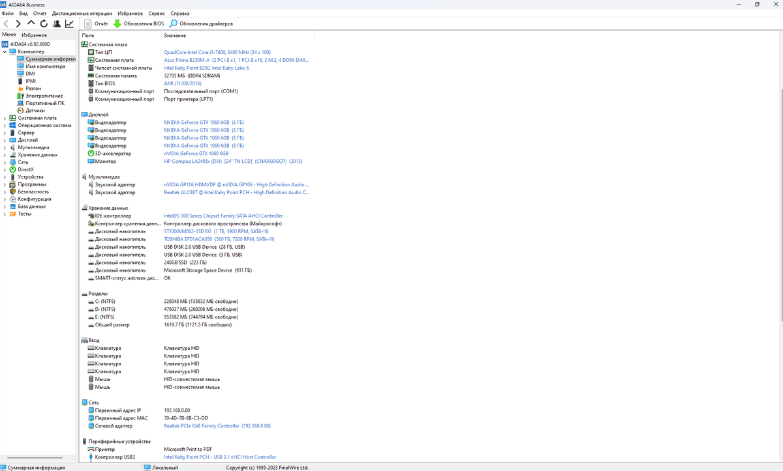Open the graph chart toolbar icon
The width and height of the screenshot is (783, 471).
(69, 23)
